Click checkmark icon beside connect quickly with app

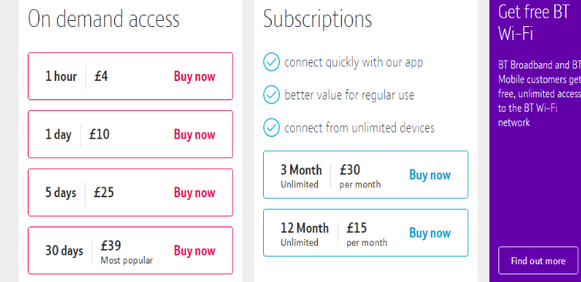pyautogui.click(x=272, y=62)
